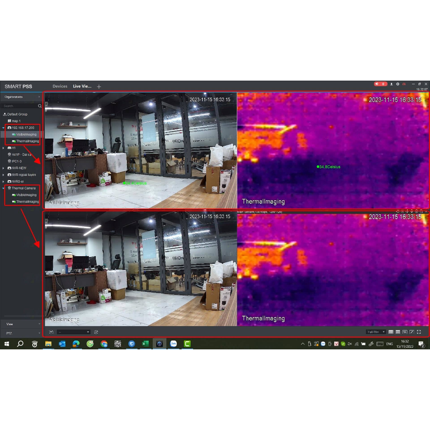Expand the NVR-NEW device node
The height and width of the screenshot is (430, 430).
tap(3, 168)
